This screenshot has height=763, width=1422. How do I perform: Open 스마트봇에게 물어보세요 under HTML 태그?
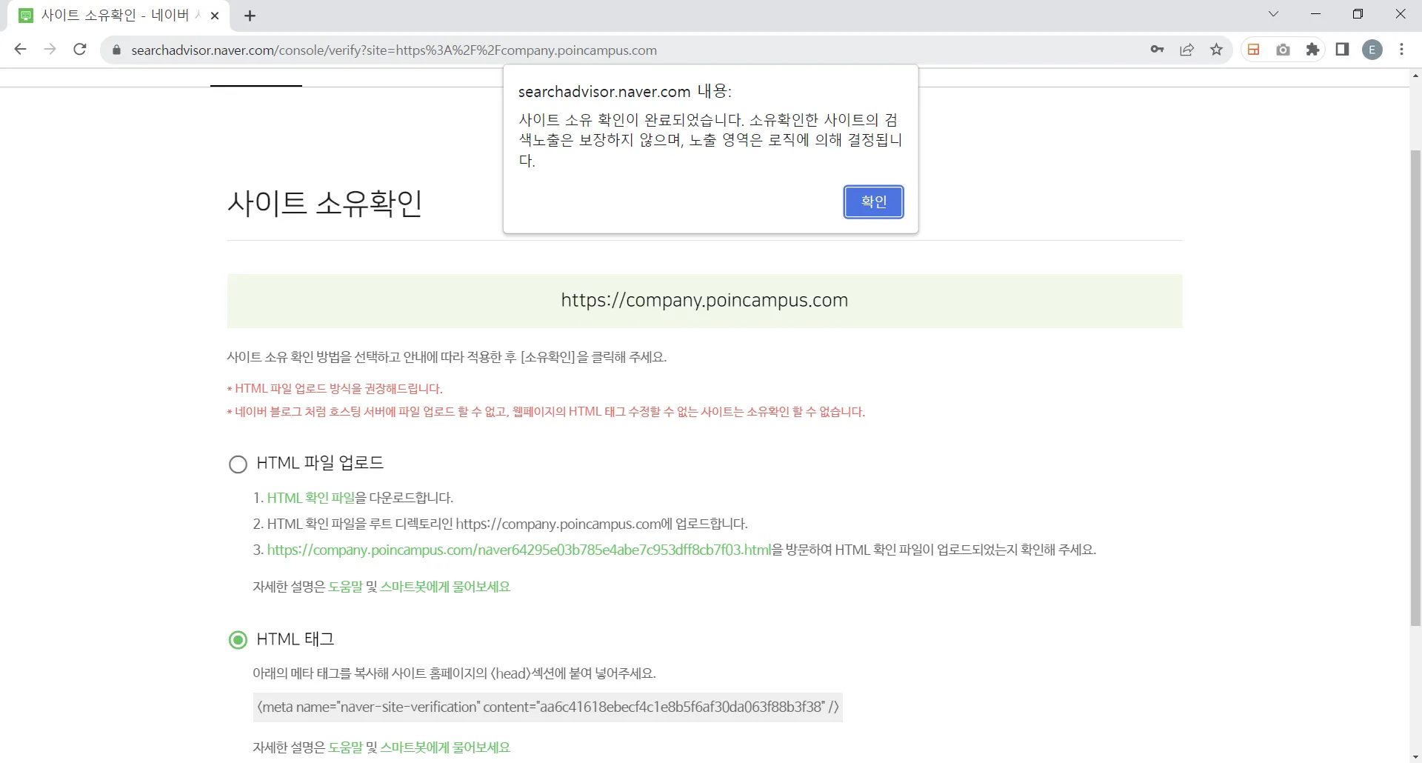click(x=445, y=747)
